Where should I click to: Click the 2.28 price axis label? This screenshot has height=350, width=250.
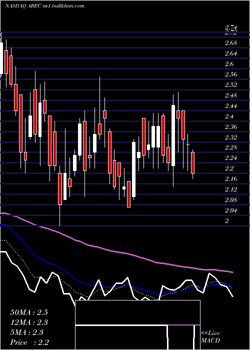(231, 147)
